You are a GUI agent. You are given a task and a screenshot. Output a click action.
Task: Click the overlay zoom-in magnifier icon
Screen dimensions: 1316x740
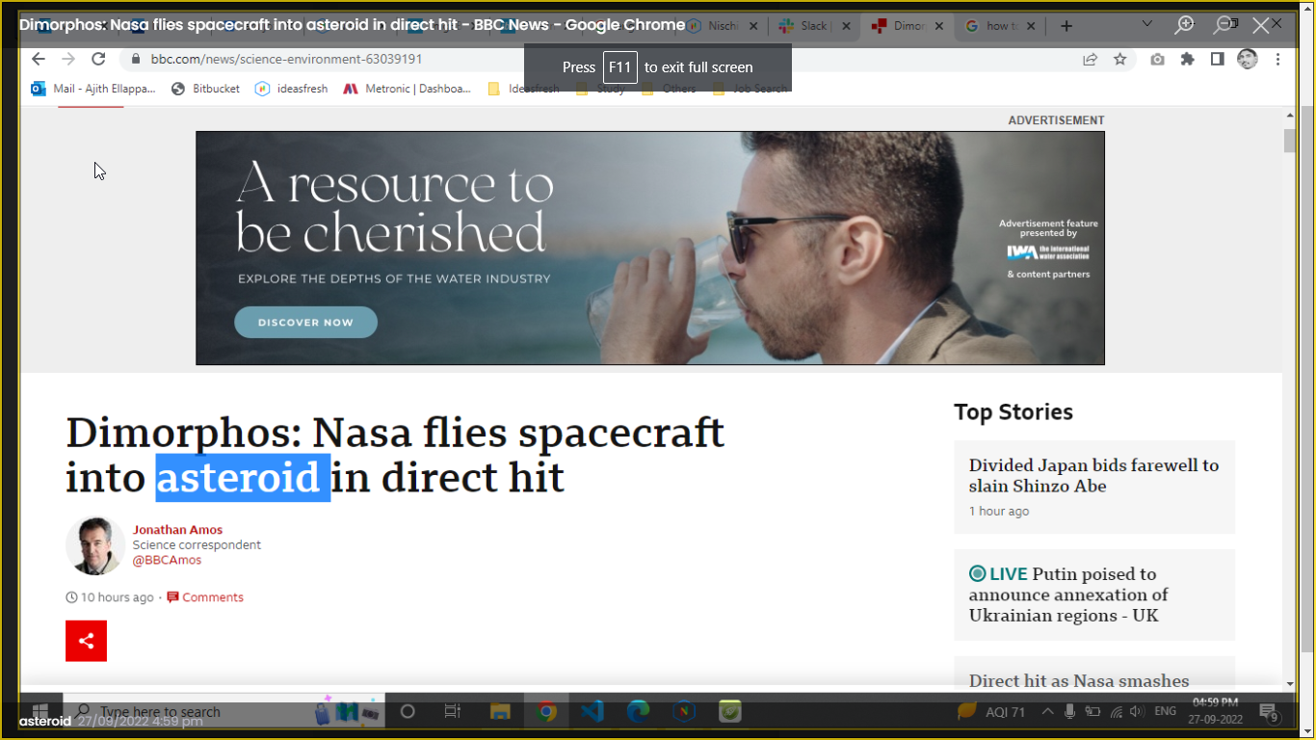pyautogui.click(x=1184, y=25)
